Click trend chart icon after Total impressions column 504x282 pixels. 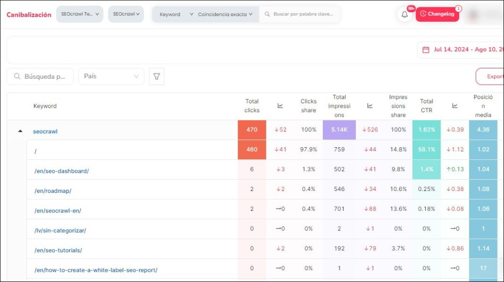tap(370, 106)
